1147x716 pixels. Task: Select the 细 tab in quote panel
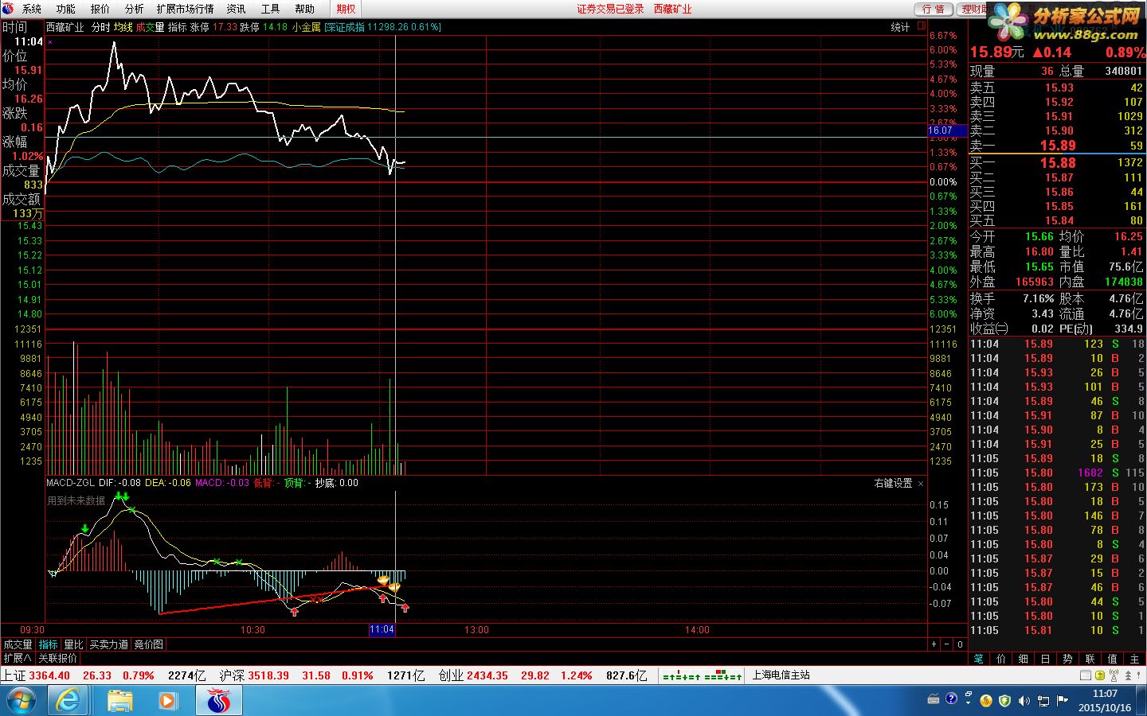(1024, 659)
